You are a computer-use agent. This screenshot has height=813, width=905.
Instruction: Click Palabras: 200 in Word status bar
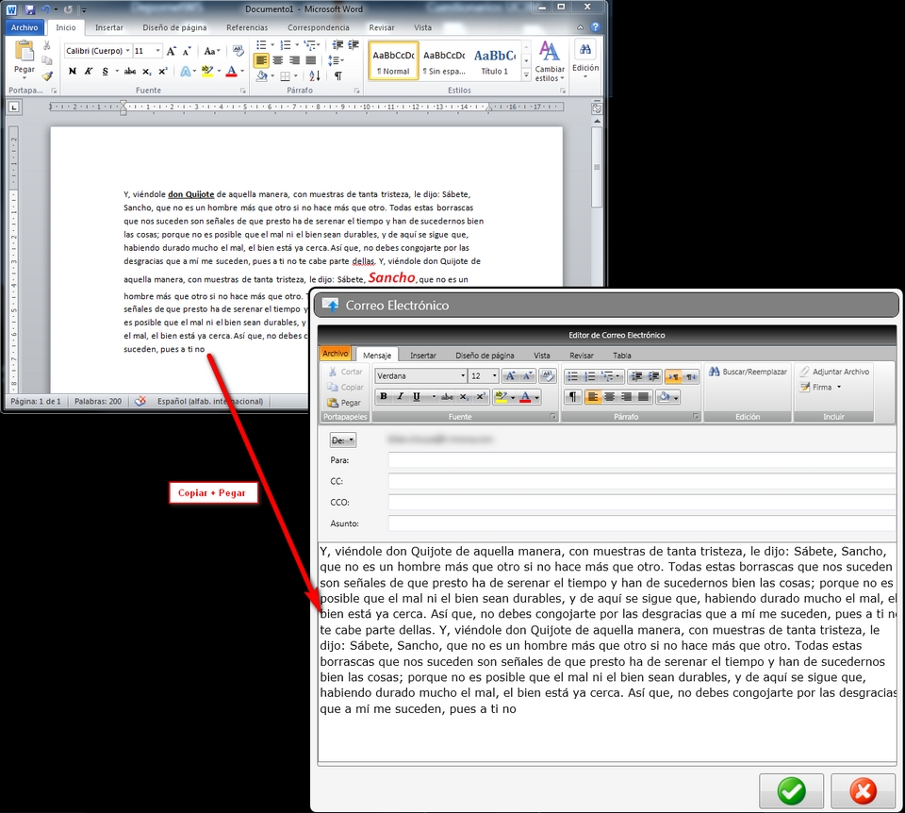[98, 401]
